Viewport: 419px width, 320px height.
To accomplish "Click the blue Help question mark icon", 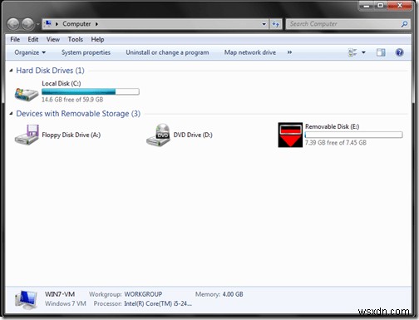I will (x=399, y=52).
